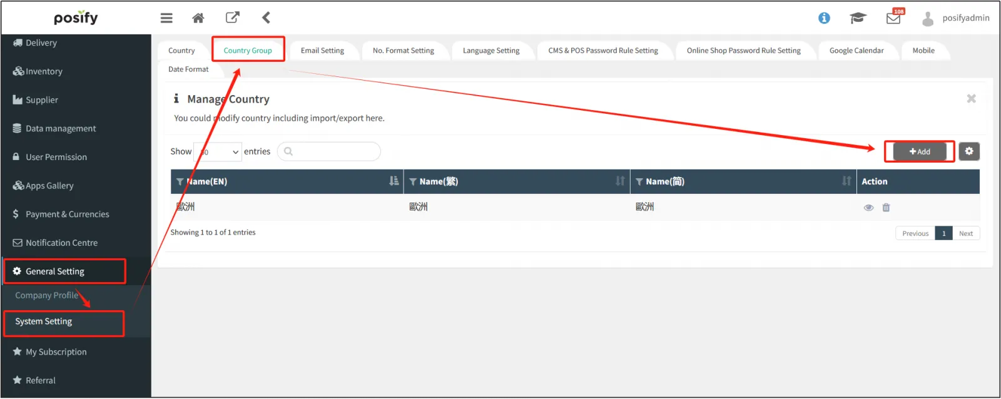Sort by the Name(简) column sort icon

[x=846, y=181]
